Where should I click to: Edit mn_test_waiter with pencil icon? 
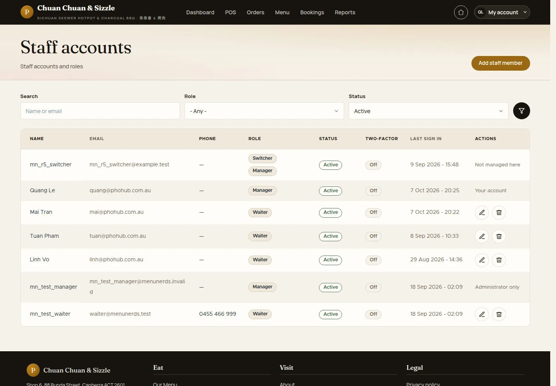point(482,314)
